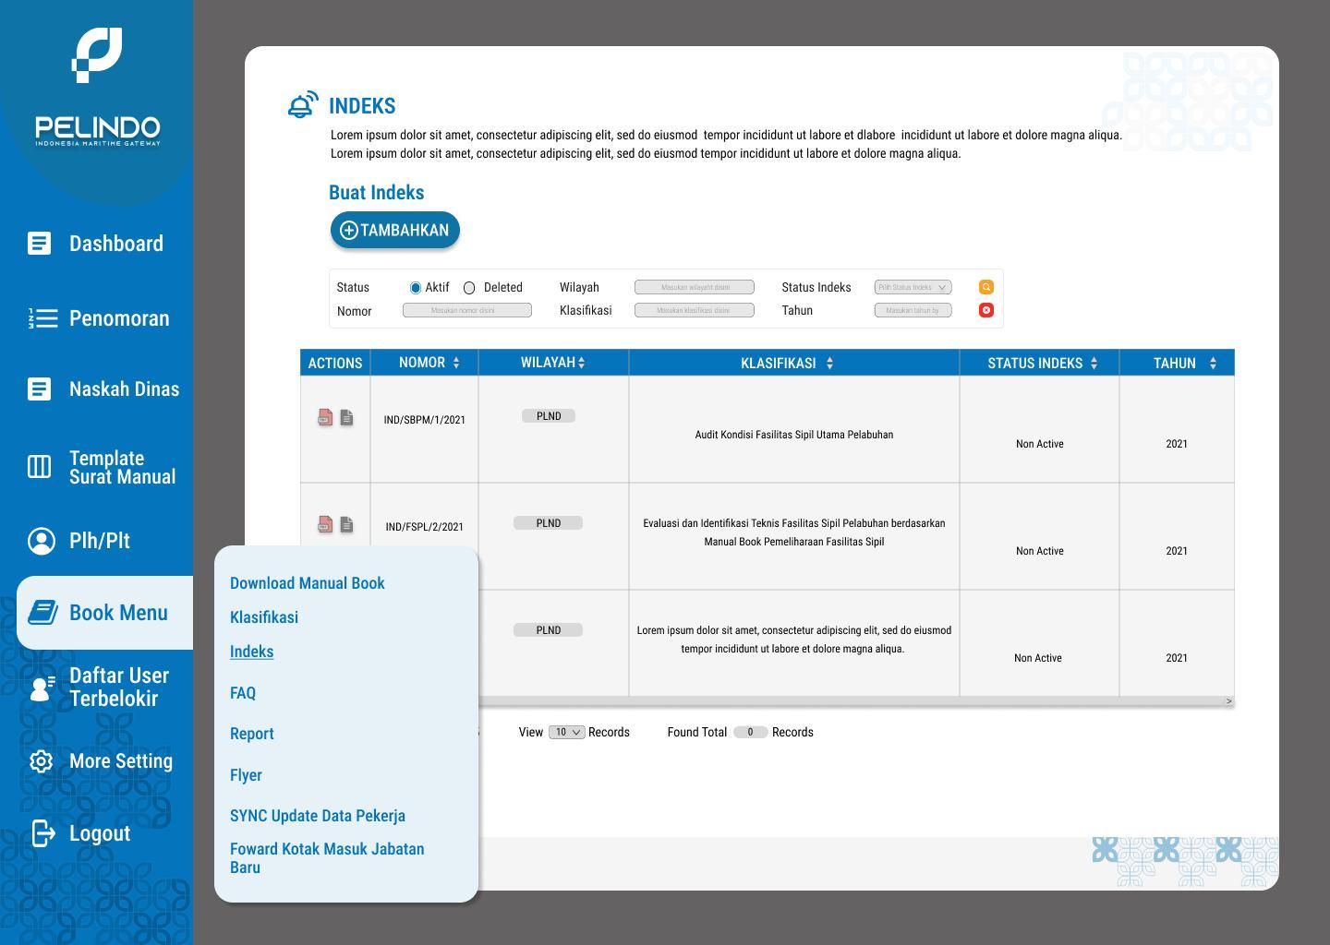Viewport: 1330px width, 945px height.
Task: Click document icon for IND/SBPM/1/2021
Action: point(346,418)
